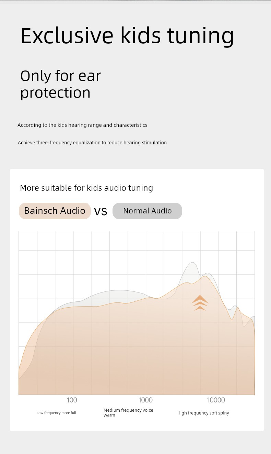Select the Bainsch Audio legend pill
271x454 pixels.
tap(55, 211)
